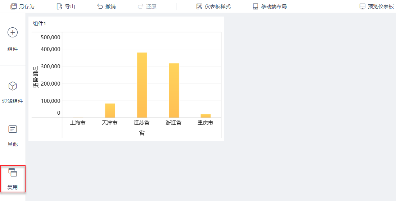The width and height of the screenshot is (396, 201).
Task: Open 仪表板样式 dashboard style icon
Action: point(199,6)
